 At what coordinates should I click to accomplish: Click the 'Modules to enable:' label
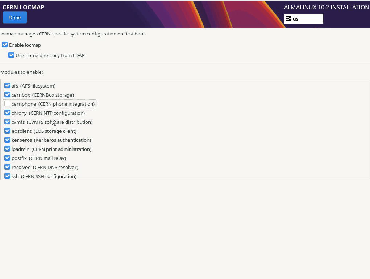22,72
